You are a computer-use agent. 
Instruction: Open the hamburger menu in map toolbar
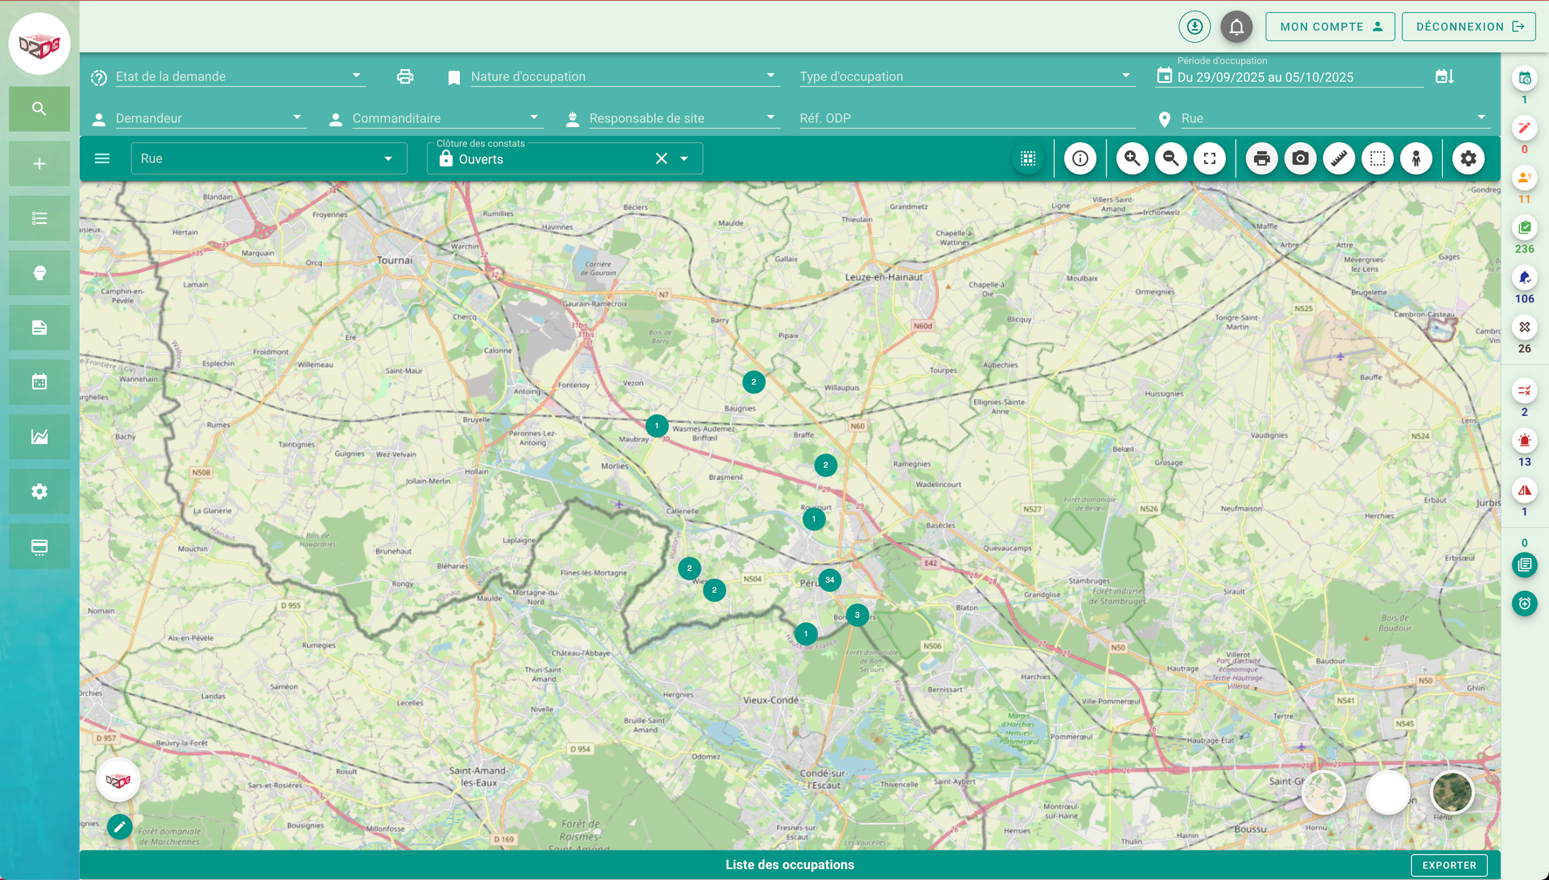point(102,158)
